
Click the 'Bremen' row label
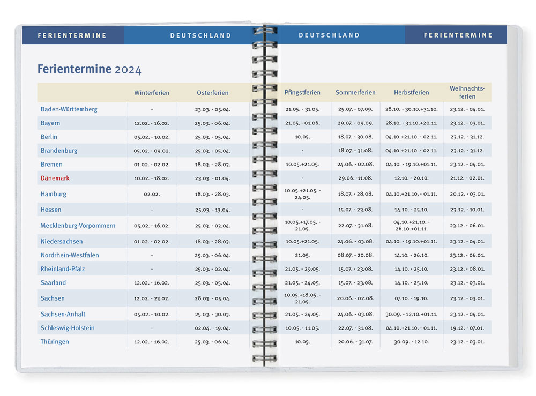51,165
